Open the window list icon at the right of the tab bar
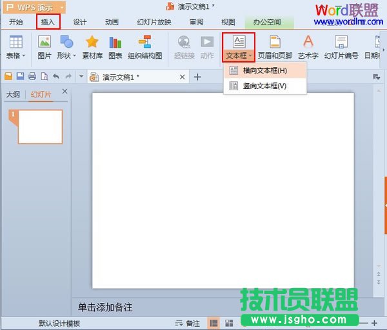The width and height of the screenshot is (387, 330). coord(377,77)
